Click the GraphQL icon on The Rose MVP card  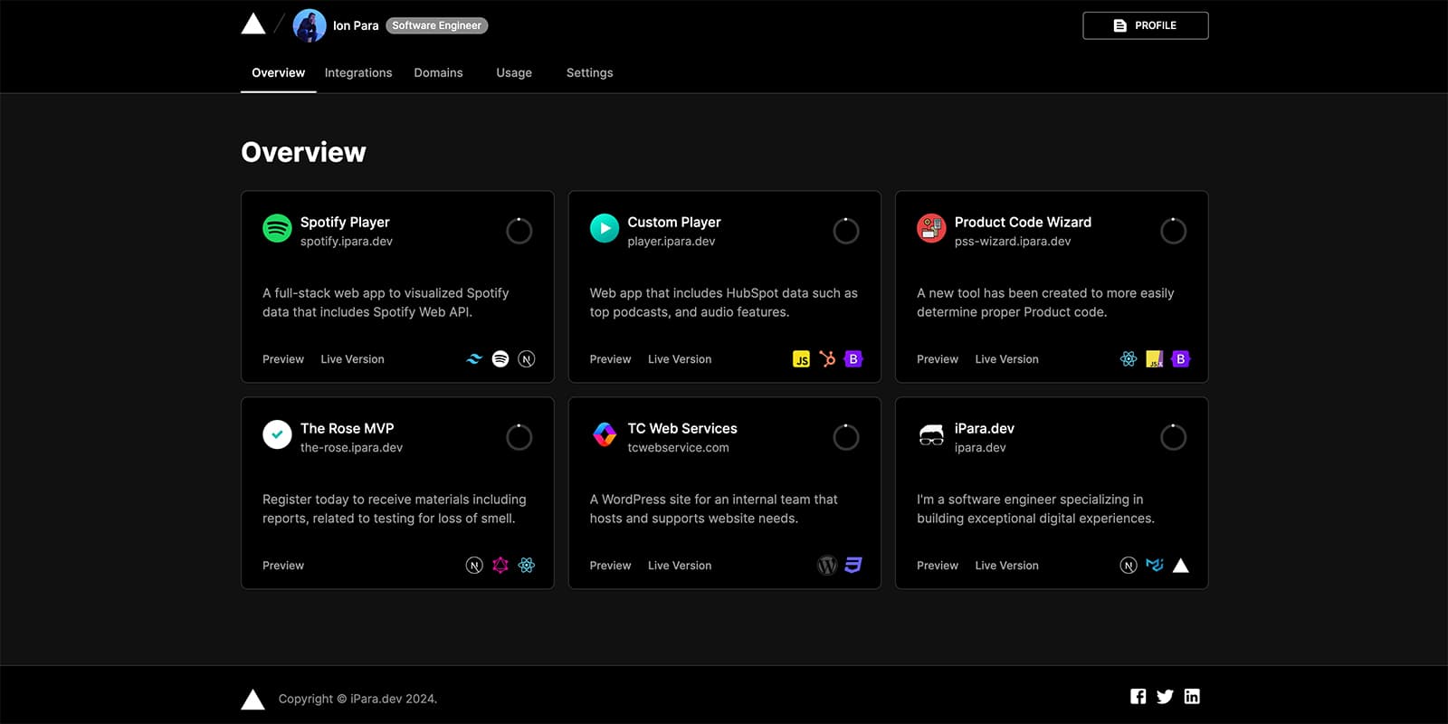(500, 566)
